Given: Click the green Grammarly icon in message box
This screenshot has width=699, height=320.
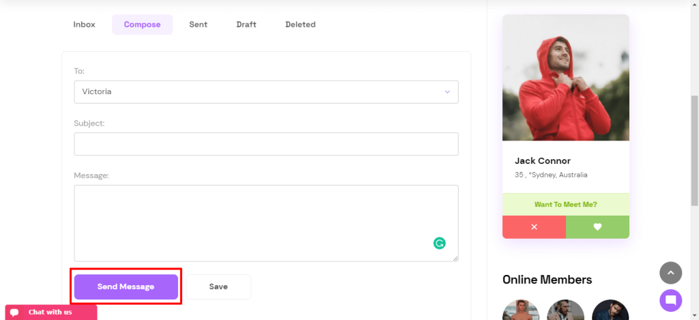Looking at the screenshot, I should pyautogui.click(x=440, y=243).
